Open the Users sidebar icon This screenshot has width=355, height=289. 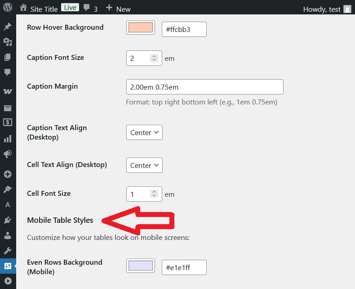[x=8, y=235]
